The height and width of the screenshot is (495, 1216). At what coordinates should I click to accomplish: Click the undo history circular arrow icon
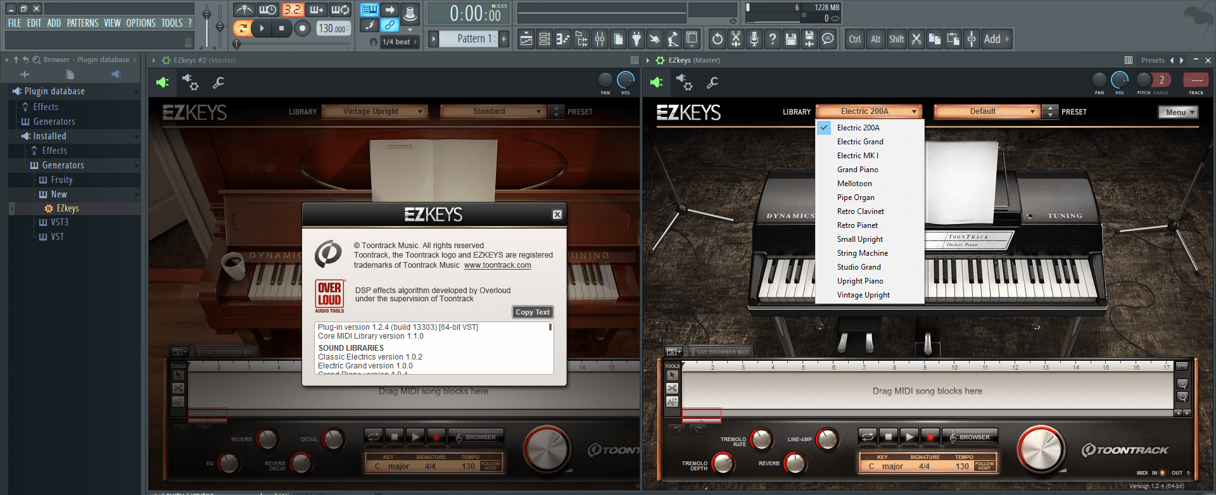pyautogui.click(x=717, y=39)
